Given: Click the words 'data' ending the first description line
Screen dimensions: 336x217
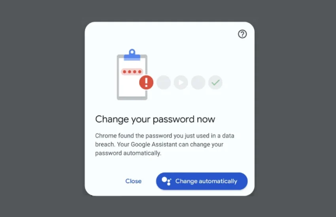Looking at the screenshot, I should pyautogui.click(x=228, y=136).
